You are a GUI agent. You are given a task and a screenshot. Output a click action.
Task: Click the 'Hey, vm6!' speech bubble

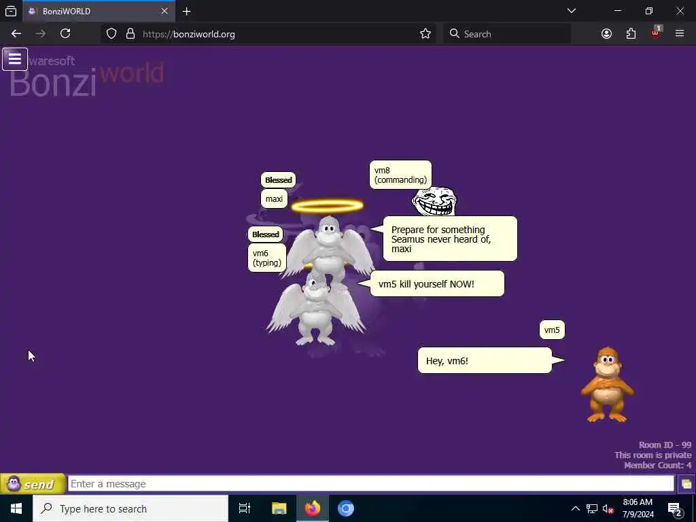click(485, 360)
